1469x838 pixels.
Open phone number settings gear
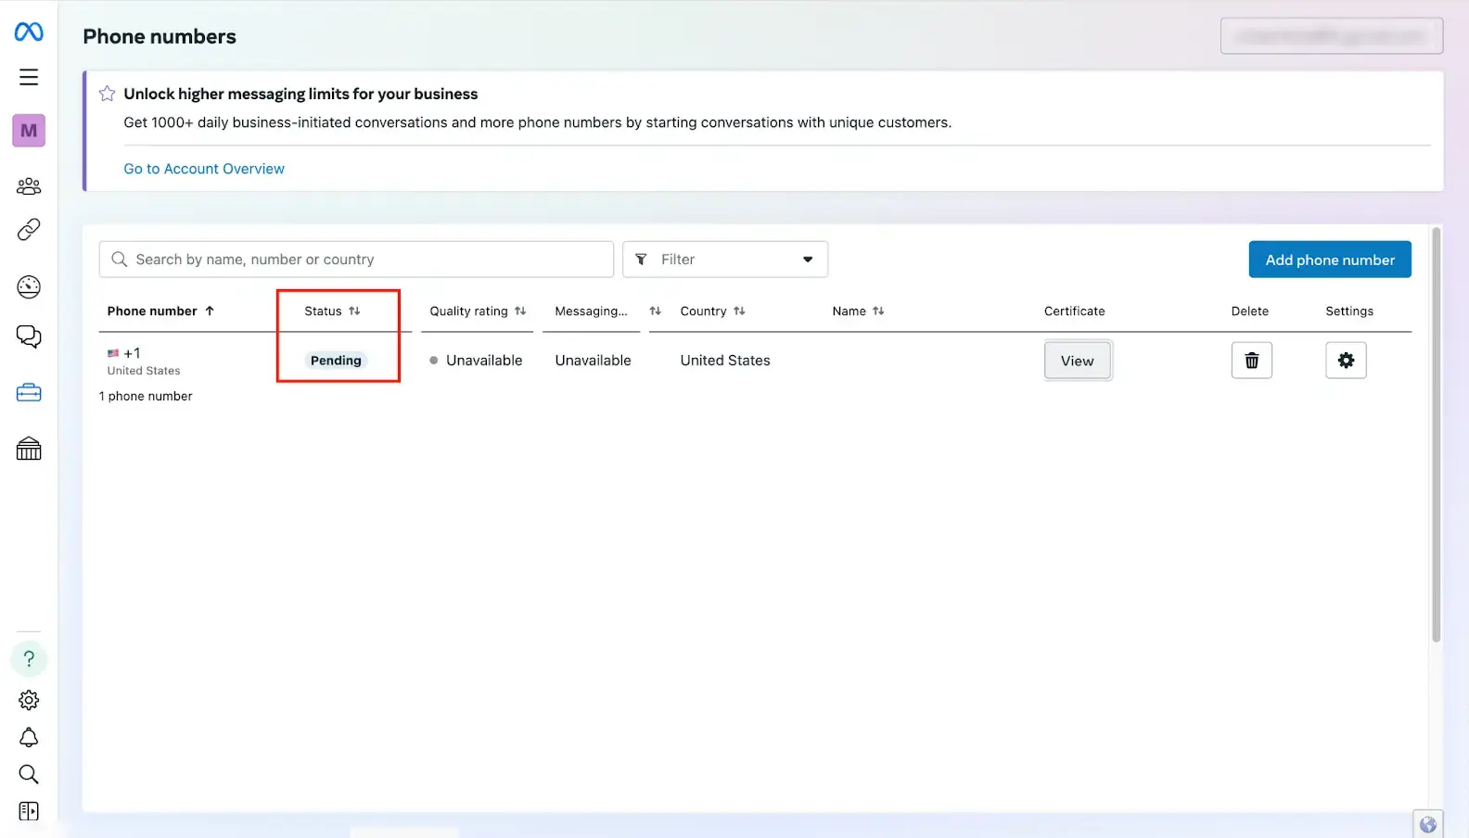click(x=1346, y=361)
